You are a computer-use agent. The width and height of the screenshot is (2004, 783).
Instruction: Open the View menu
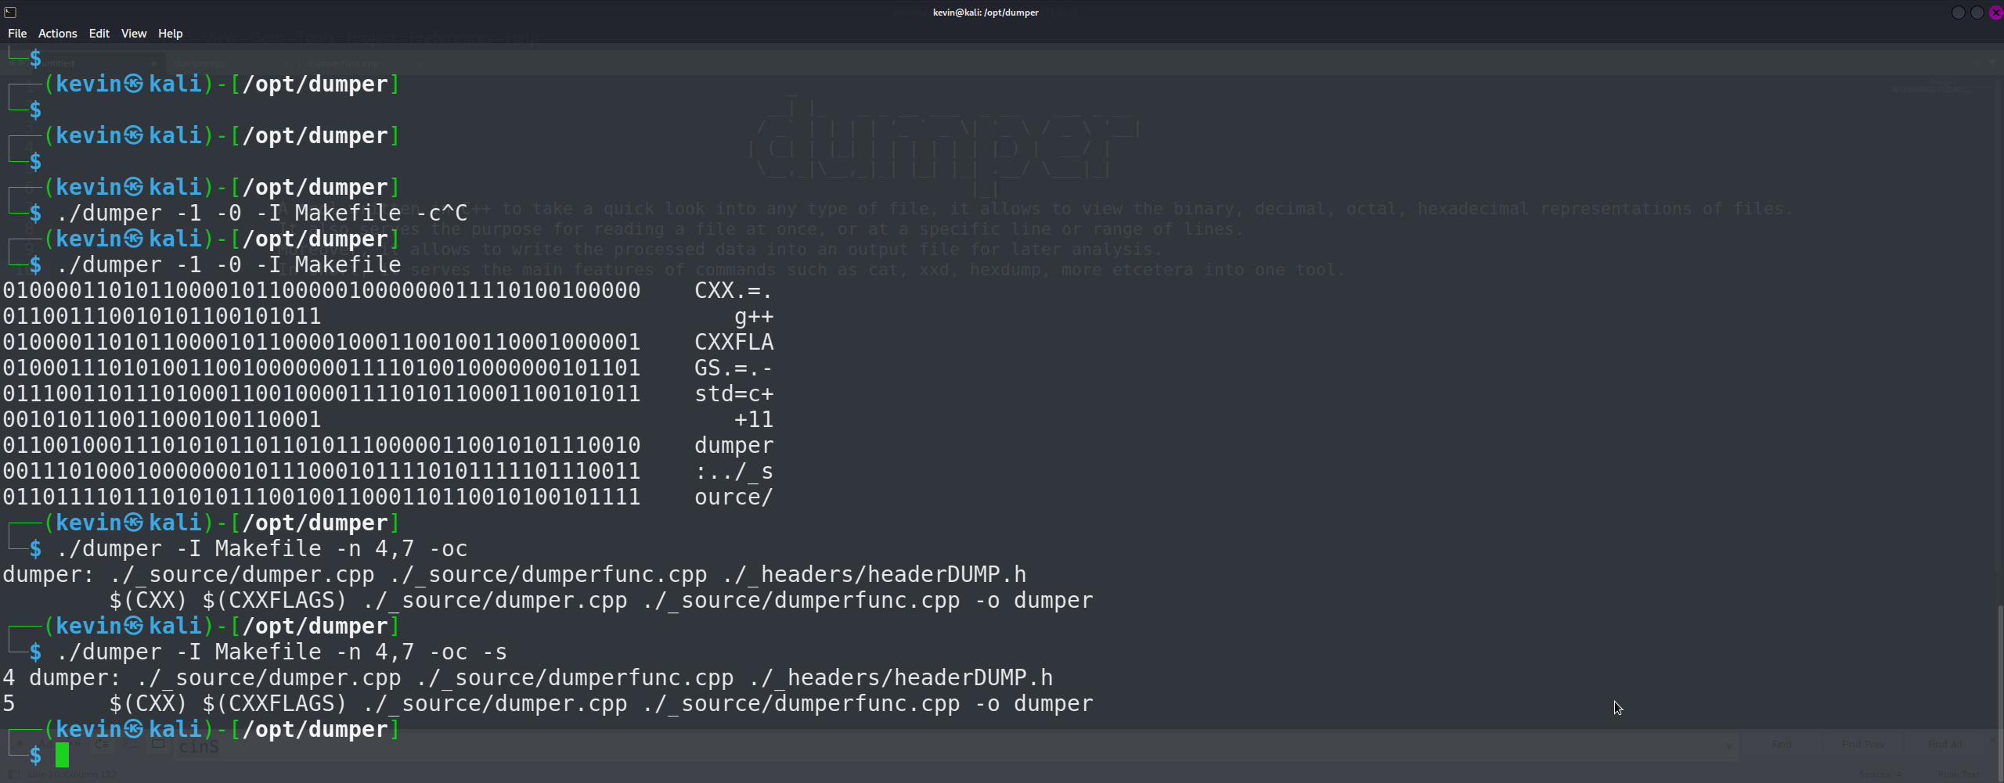134,34
